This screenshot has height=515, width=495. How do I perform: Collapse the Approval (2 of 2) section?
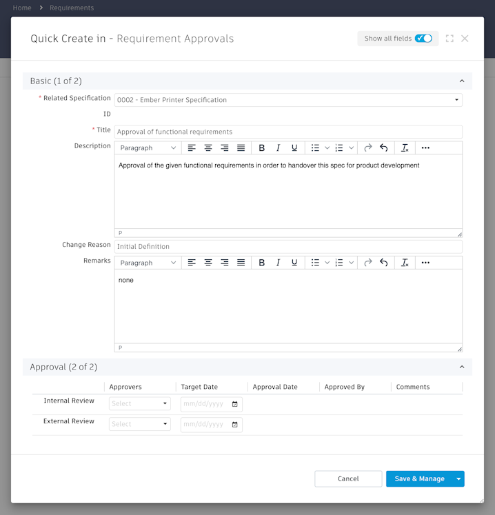[462, 367]
